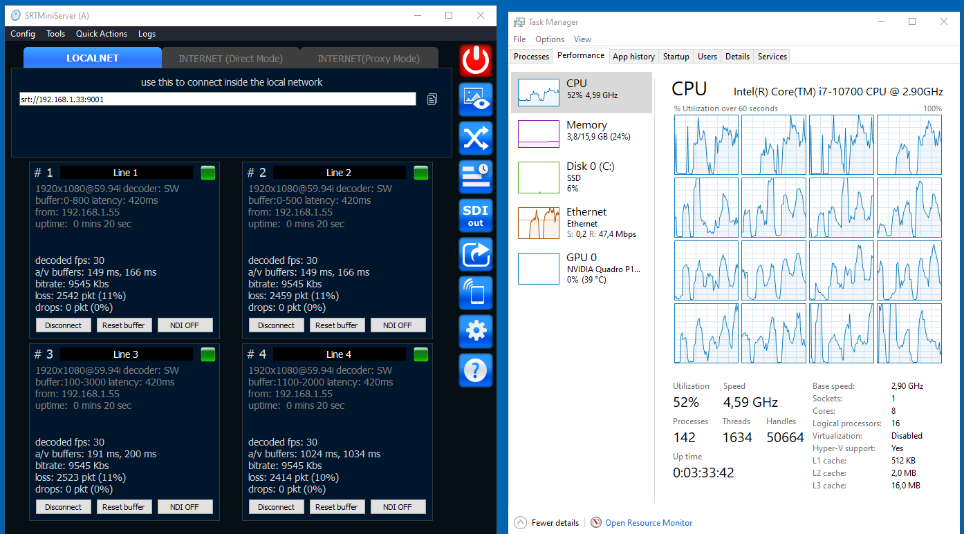964x534 pixels.
Task: Toggle the green status indicator of Line 1
Action: 208,173
